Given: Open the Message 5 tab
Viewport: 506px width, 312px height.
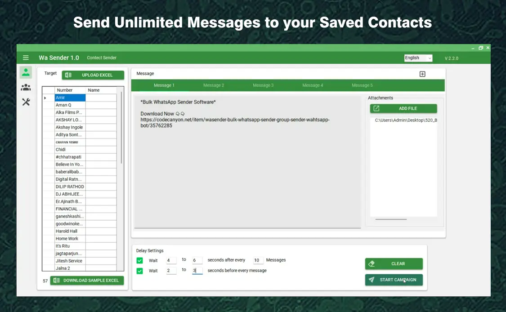Looking at the screenshot, I should click(x=362, y=85).
